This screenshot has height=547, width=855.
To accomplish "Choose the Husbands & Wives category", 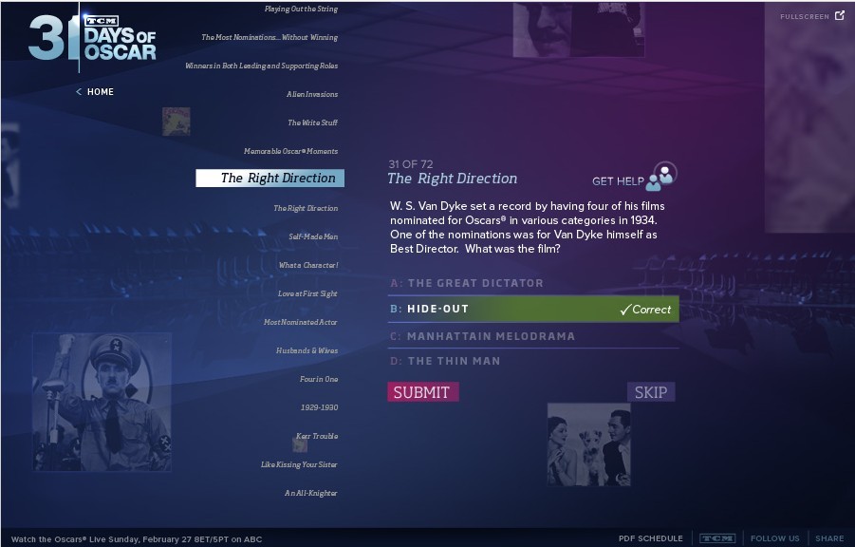I will (x=307, y=350).
